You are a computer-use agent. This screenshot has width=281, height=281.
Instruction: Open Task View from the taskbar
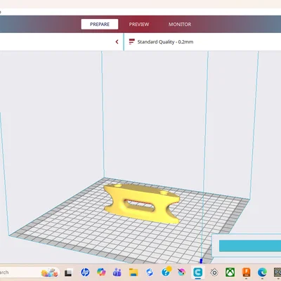[68, 273]
